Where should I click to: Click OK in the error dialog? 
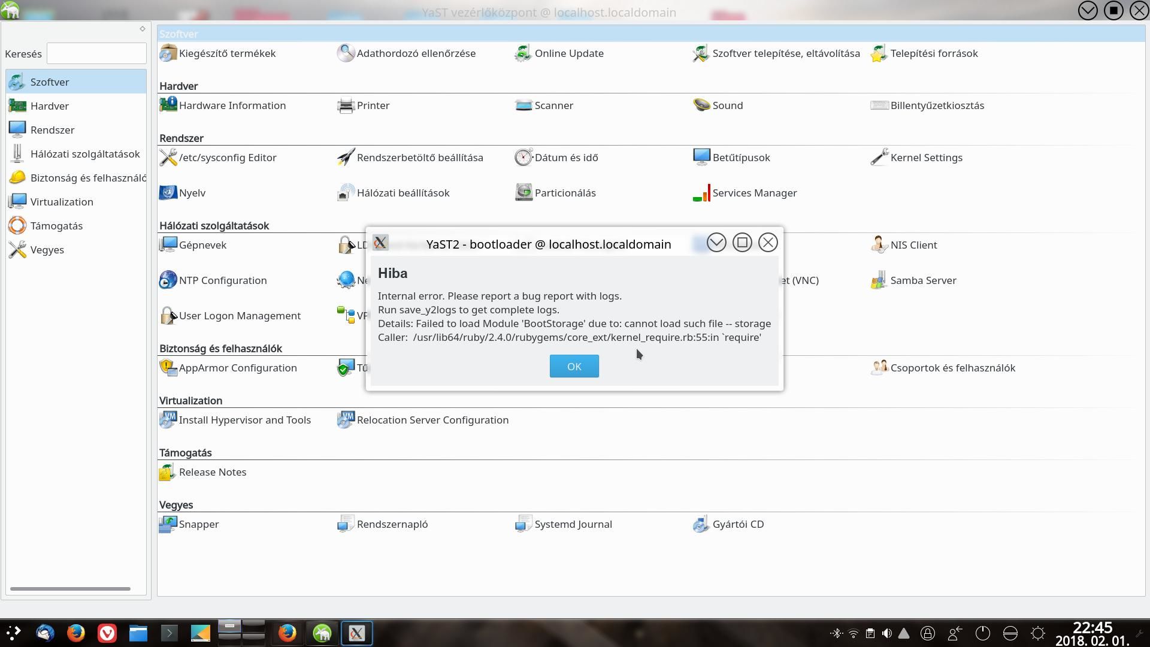coord(574,366)
